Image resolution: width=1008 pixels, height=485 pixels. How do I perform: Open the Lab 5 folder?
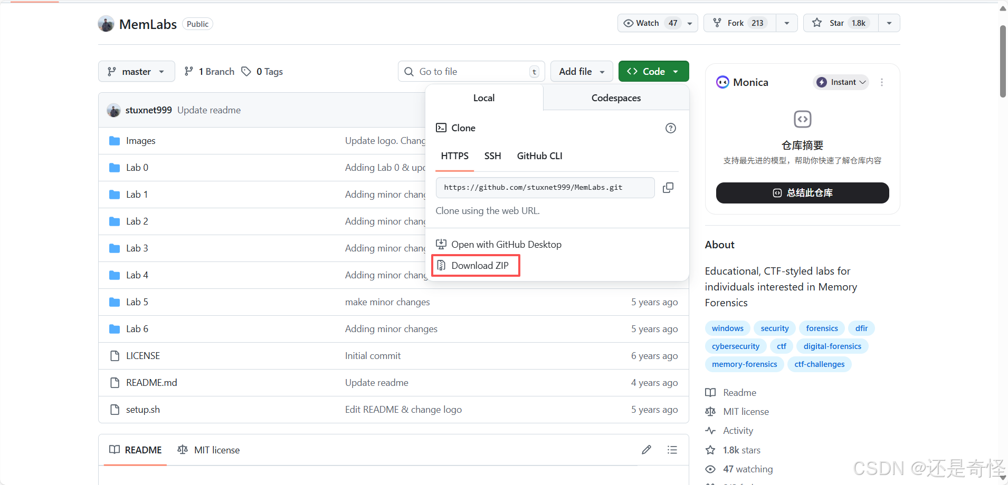(x=137, y=302)
